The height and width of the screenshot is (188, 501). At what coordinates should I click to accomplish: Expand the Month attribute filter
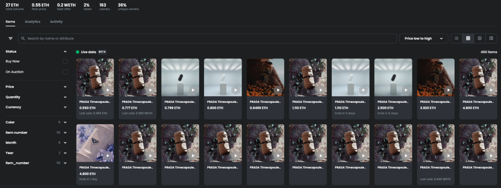(x=65, y=143)
